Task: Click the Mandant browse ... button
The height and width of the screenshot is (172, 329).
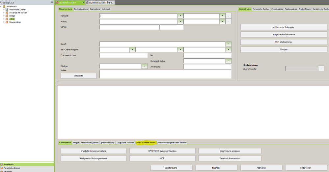Action: [x=229, y=16]
